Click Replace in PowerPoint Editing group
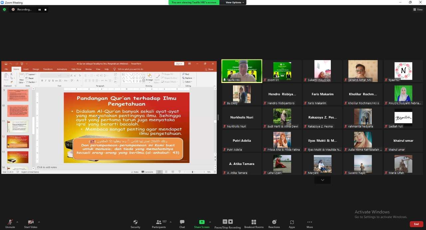 pyautogui.click(x=187, y=78)
